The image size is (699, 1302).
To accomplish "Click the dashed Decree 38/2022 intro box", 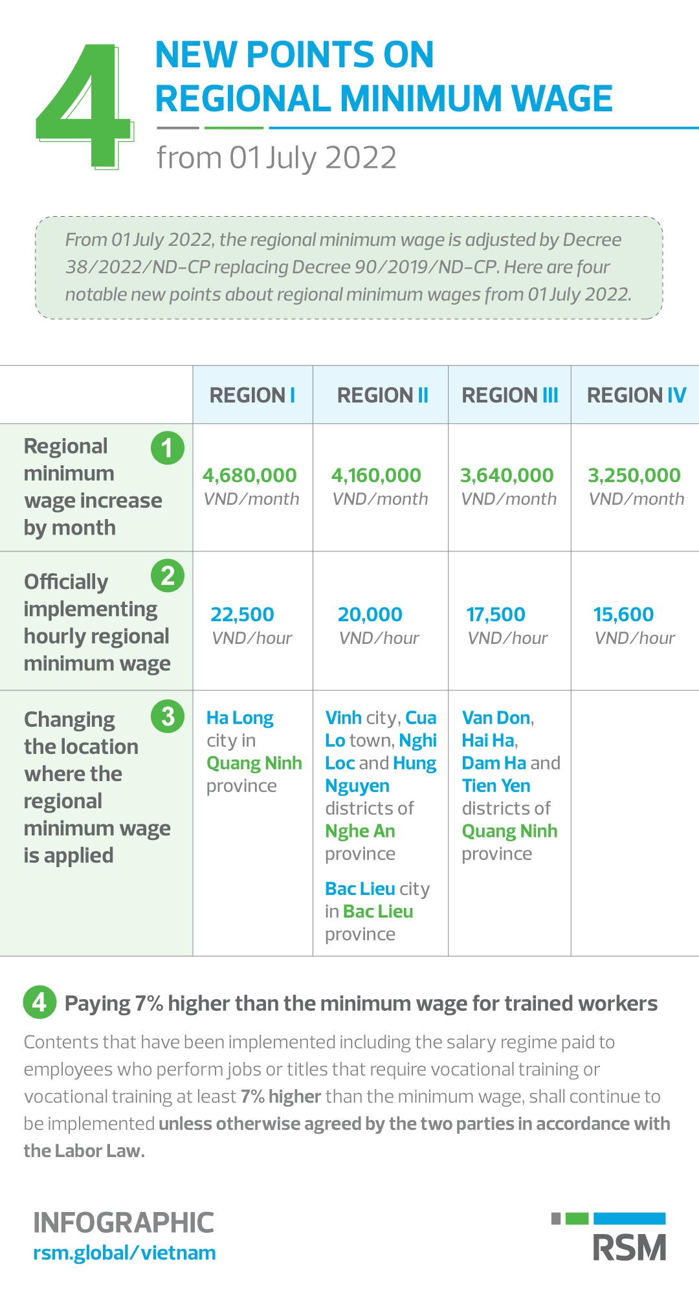I will tap(349, 267).
